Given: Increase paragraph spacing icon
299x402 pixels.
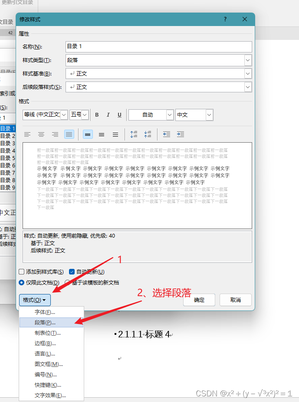Looking at the screenshot, I should [x=134, y=134].
